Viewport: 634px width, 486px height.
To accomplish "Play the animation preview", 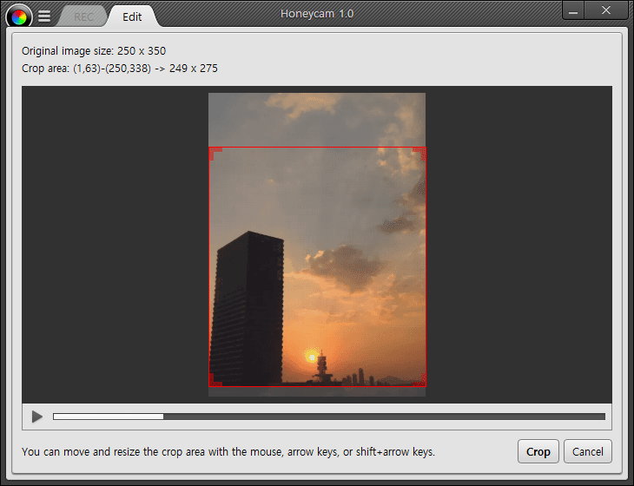I will tap(36, 417).
